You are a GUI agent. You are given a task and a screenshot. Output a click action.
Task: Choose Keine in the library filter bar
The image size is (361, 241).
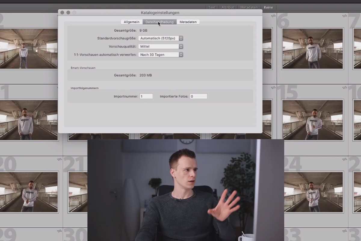(268, 8)
